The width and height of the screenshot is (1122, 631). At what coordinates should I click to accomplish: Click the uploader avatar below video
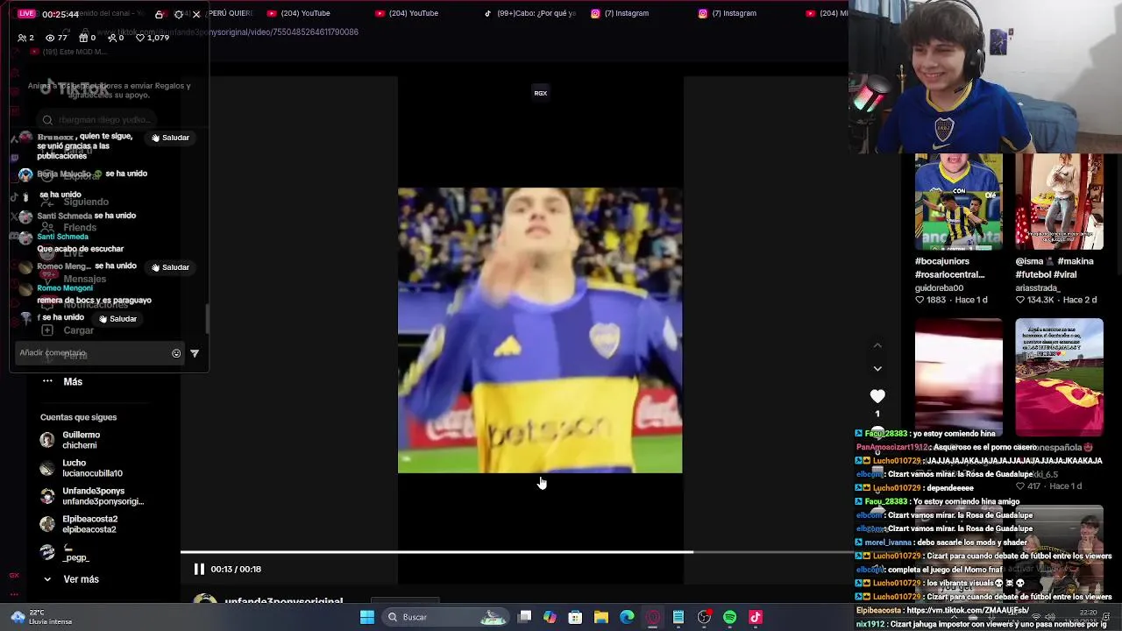205,601
